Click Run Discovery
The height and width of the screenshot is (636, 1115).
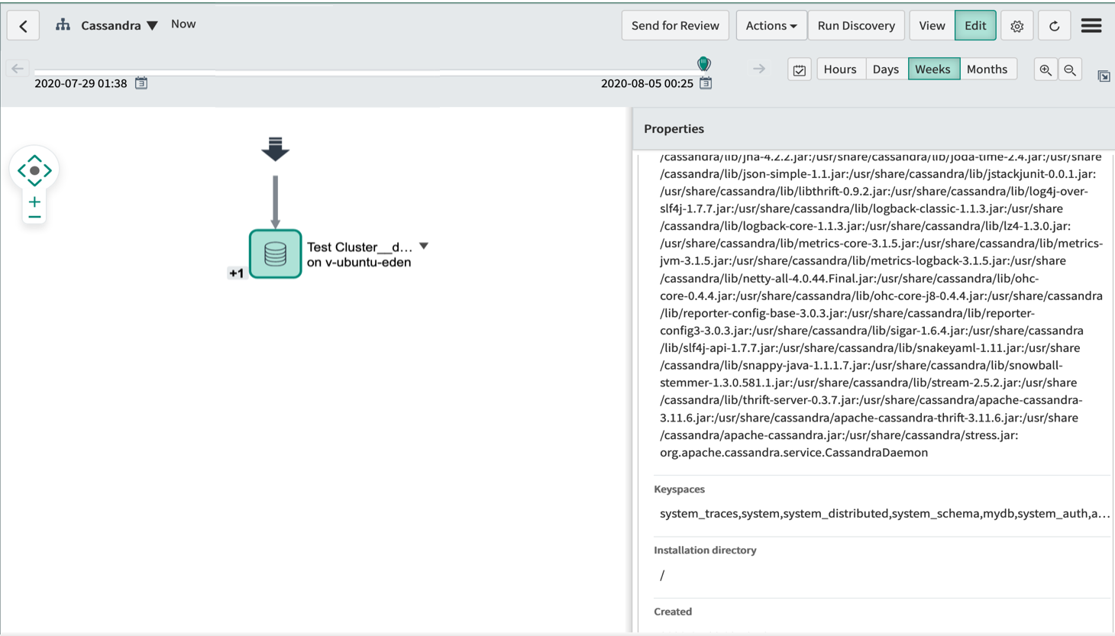click(x=856, y=26)
